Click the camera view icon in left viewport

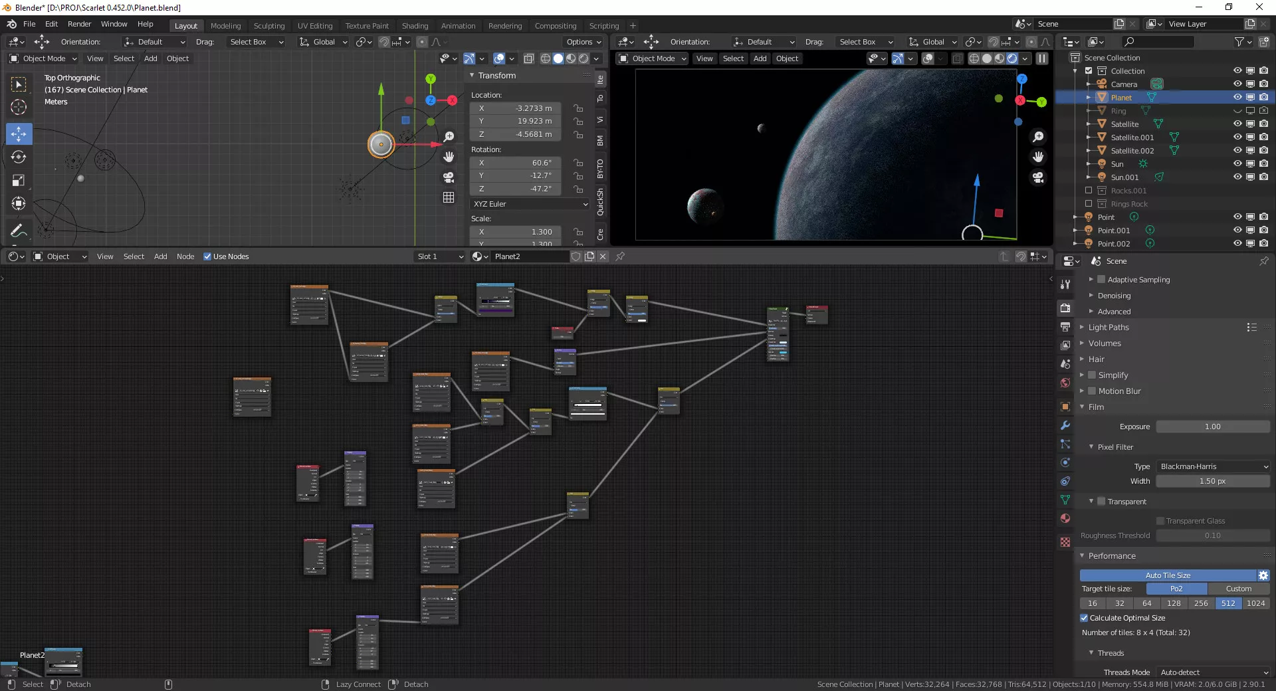click(449, 177)
